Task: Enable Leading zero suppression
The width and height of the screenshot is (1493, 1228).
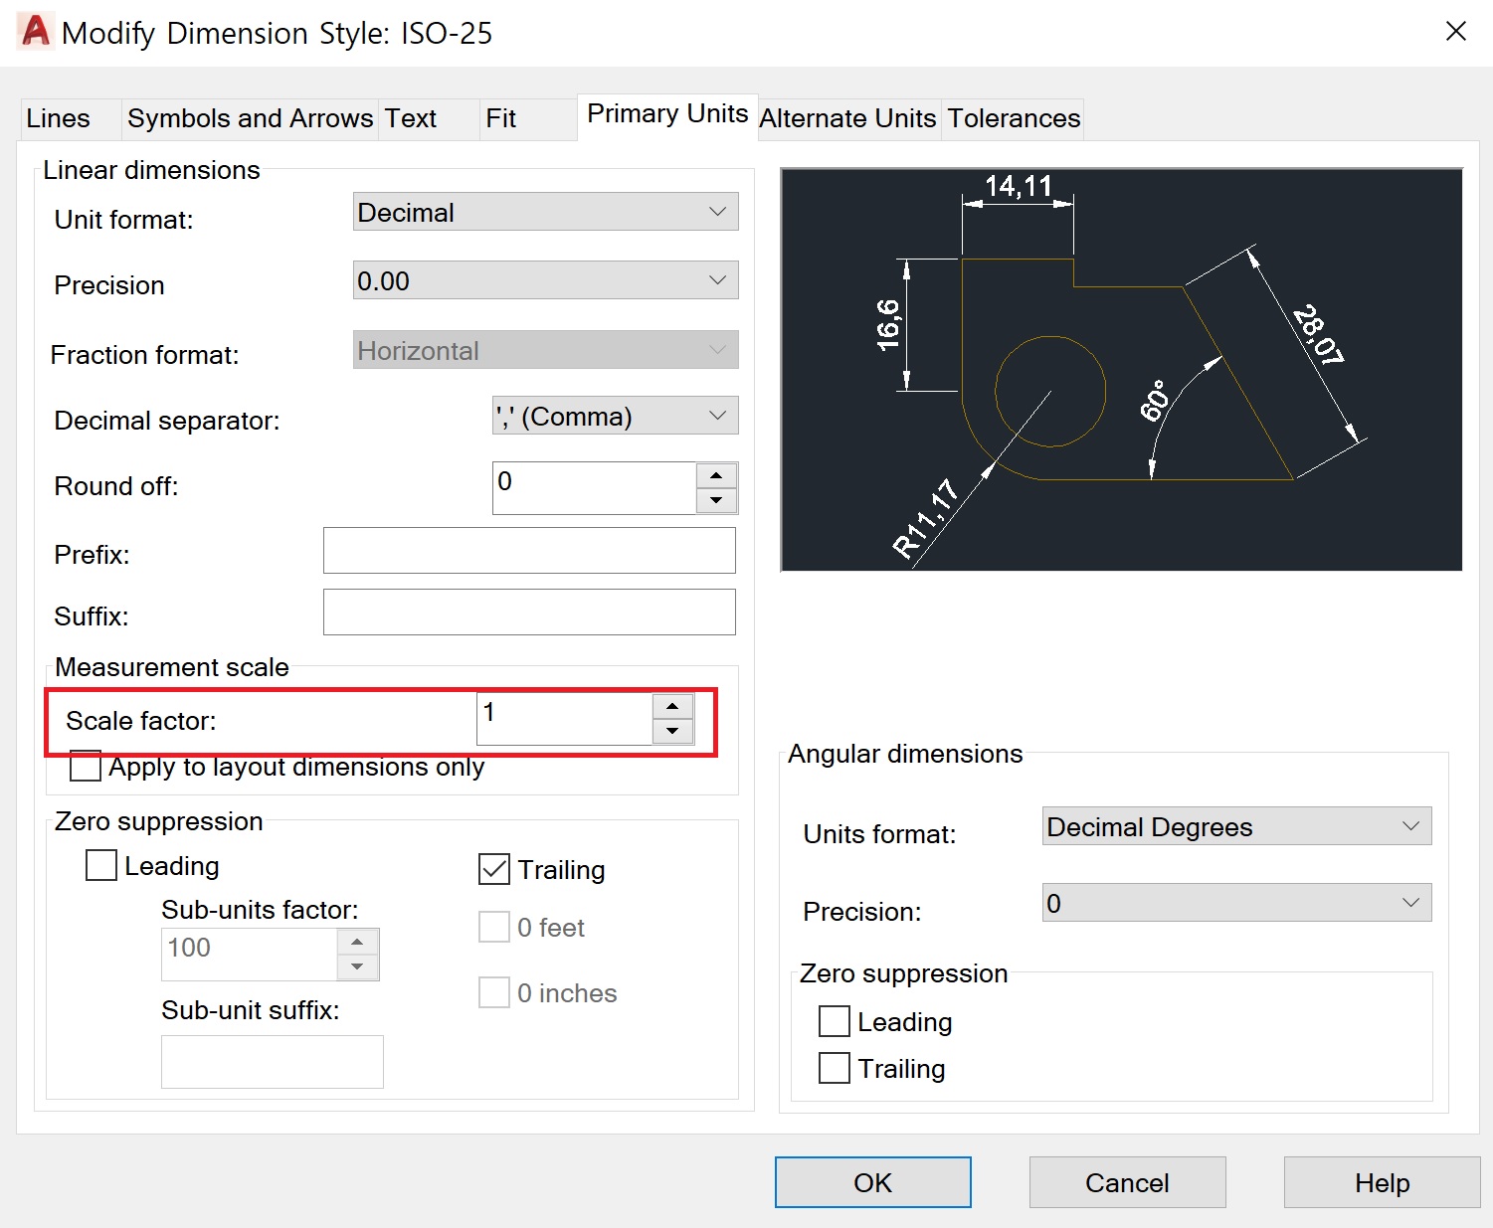Action: pos(100,865)
